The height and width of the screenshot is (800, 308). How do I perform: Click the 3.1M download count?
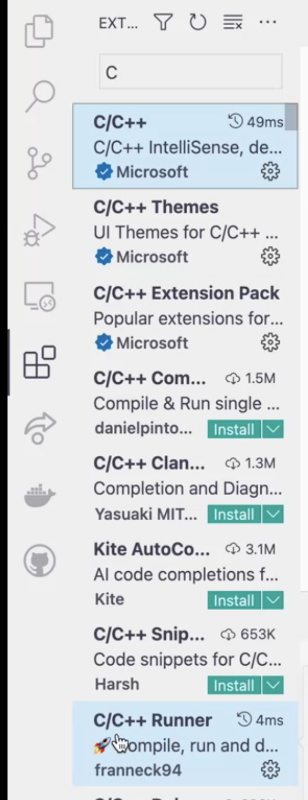[x=250, y=549]
